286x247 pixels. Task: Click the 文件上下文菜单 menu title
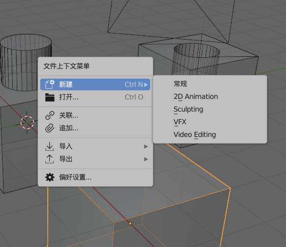(x=66, y=66)
